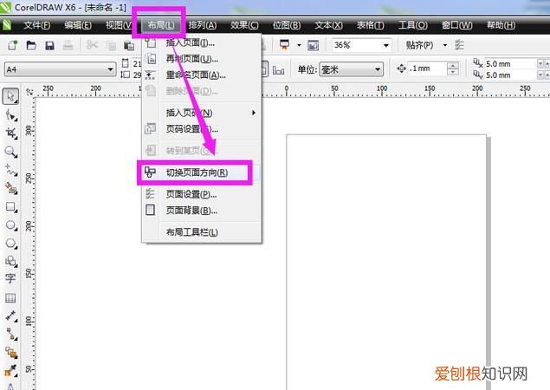Screen dimensions: 550x390
Task: Click the Paste clipboard icon in toolbar
Action: click(x=129, y=45)
